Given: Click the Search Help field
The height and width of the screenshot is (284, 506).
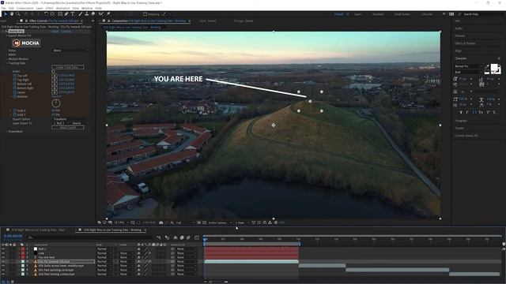Looking at the screenshot, I should tap(480, 14).
